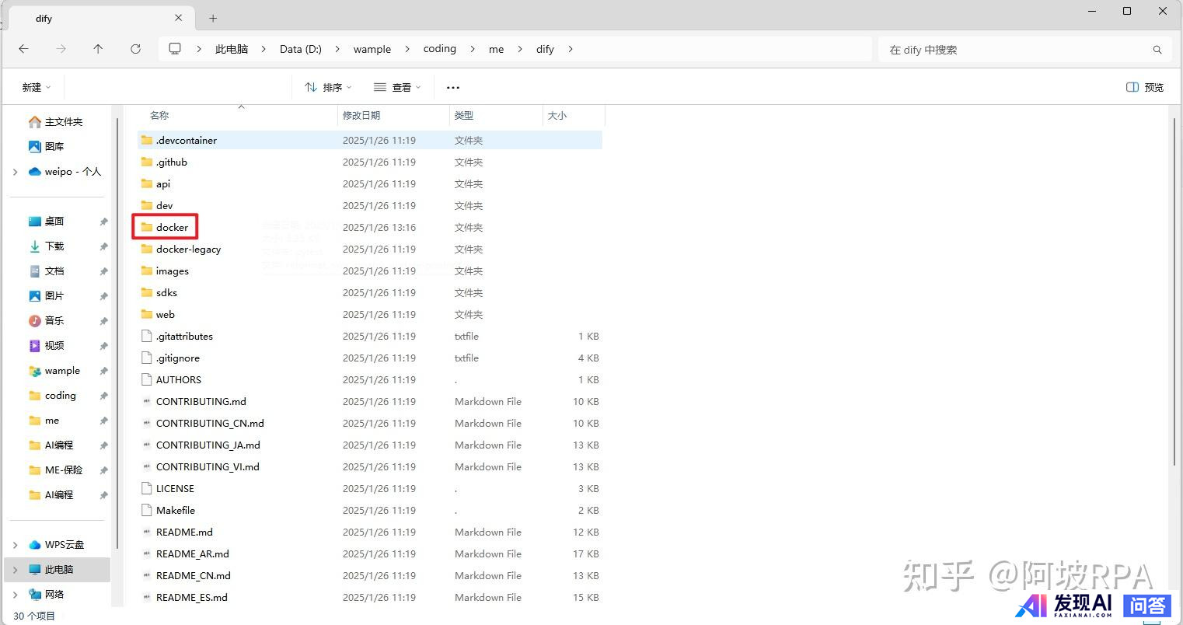Select the README.md markdown file icon
Image resolution: width=1183 pixels, height=625 pixels.
pos(147,532)
